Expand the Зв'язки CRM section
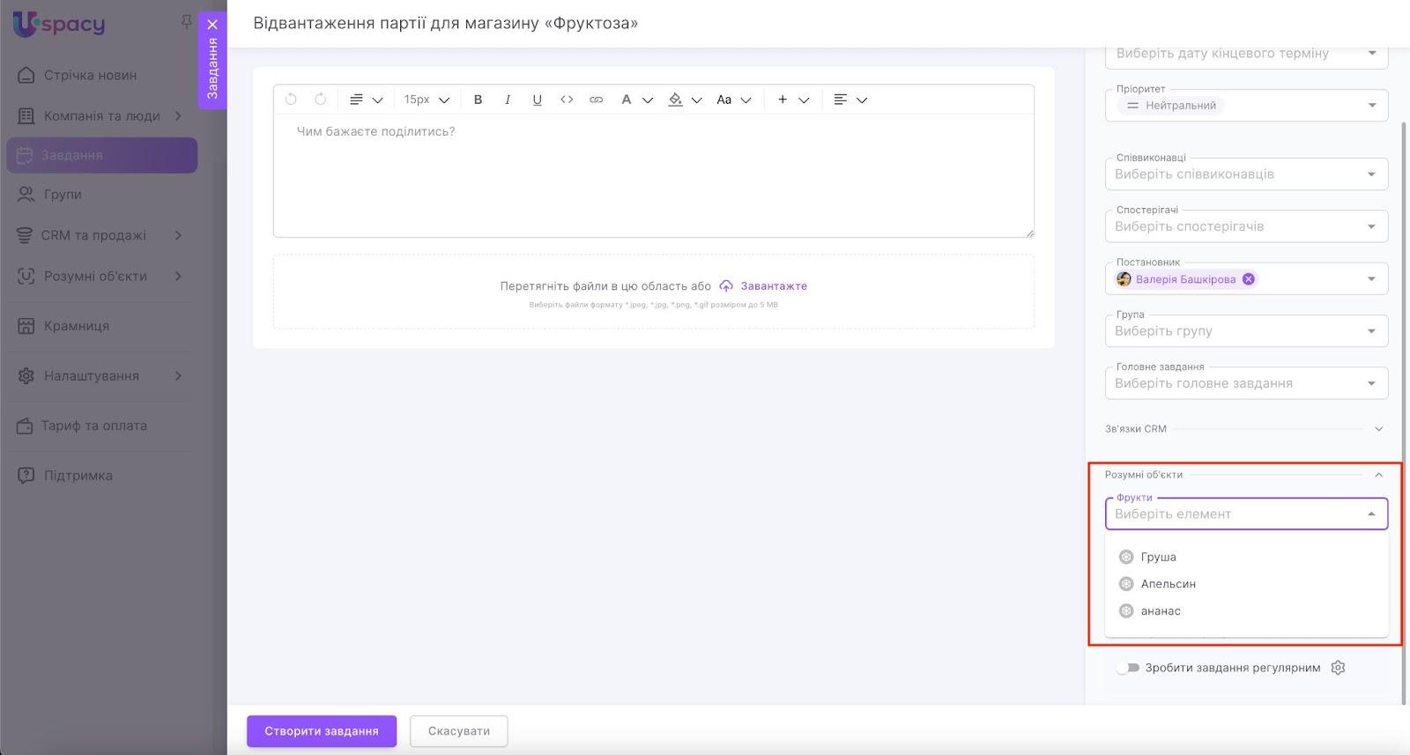Screen dimensions: 1410x755 coord(1379,429)
